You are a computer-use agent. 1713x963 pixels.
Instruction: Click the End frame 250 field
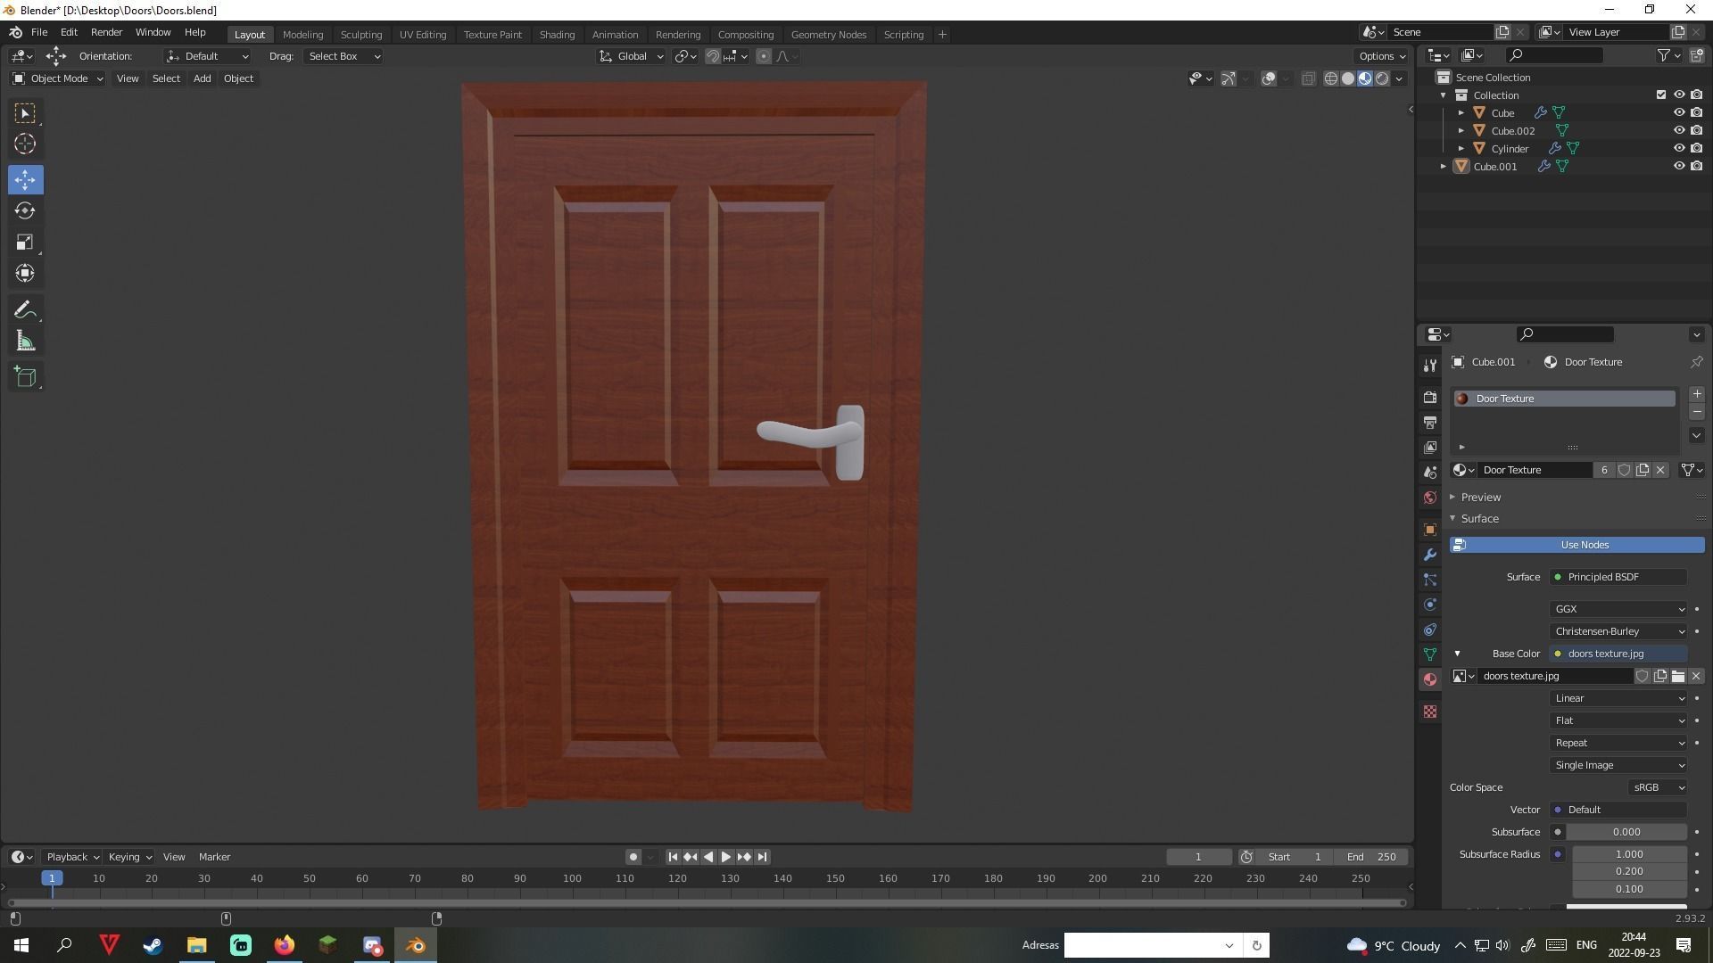click(x=1371, y=857)
